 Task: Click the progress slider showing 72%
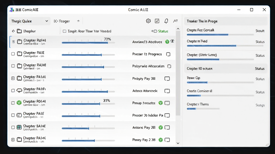[x=88, y=43]
